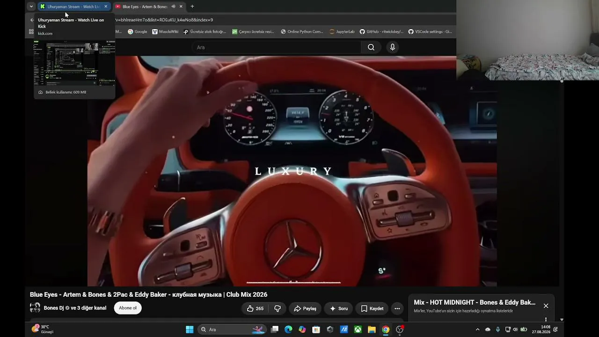Click the microphone tray icon
Screen dimensions: 599x337
click(497, 330)
